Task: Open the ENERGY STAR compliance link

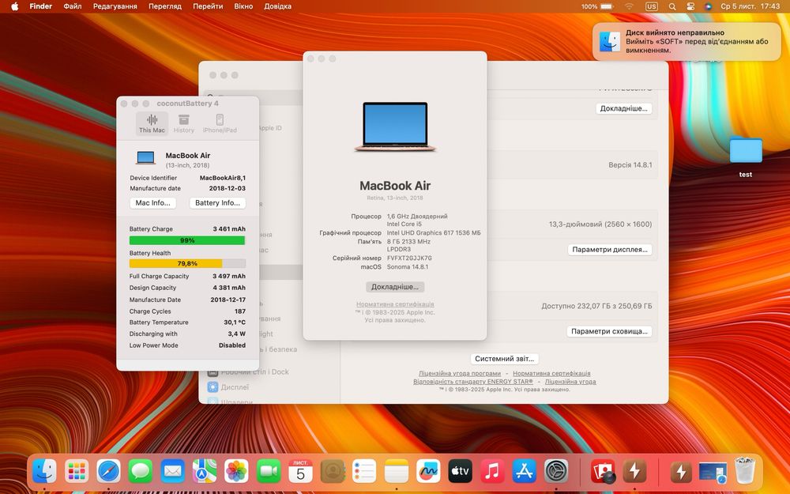Action: tap(473, 382)
